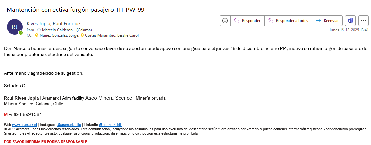Click Responder a todos
Viewport: 371px width, 145px height.
288,20
